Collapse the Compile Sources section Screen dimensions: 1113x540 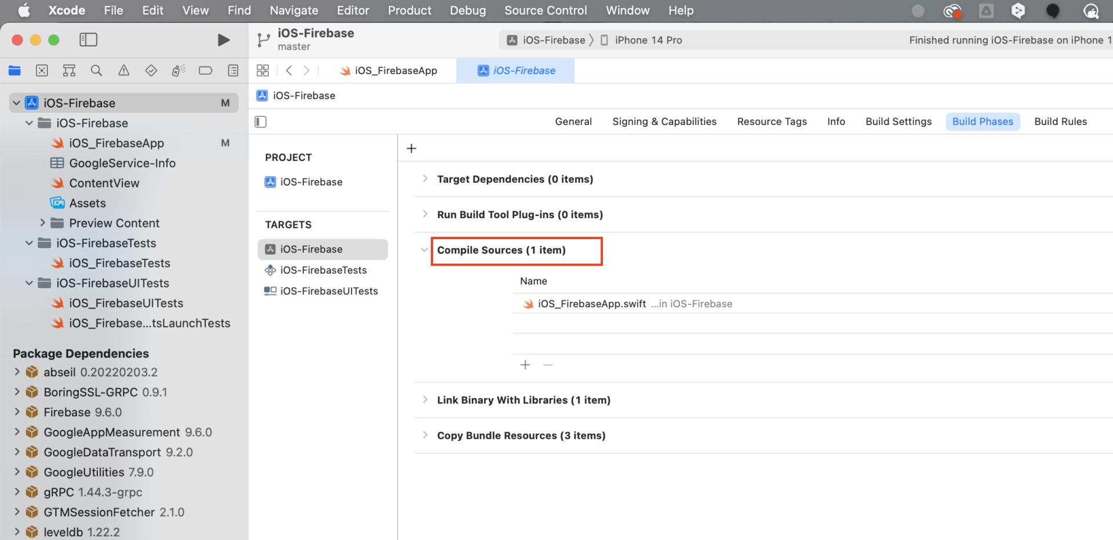click(424, 250)
